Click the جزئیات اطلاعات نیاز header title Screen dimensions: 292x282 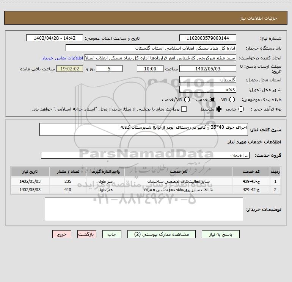click(259, 18)
